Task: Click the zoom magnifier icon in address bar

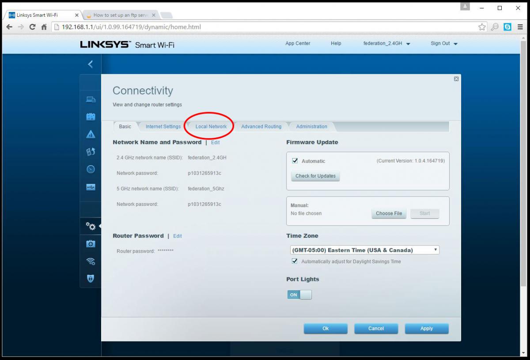Action: point(495,27)
